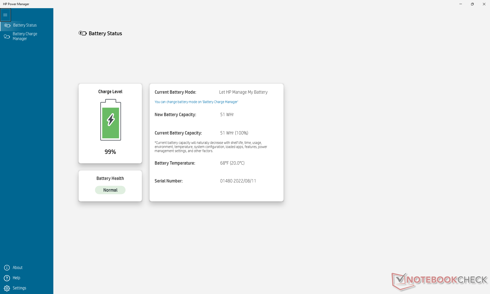Click the About info icon
This screenshot has height=294, width=490.
pos(7,267)
